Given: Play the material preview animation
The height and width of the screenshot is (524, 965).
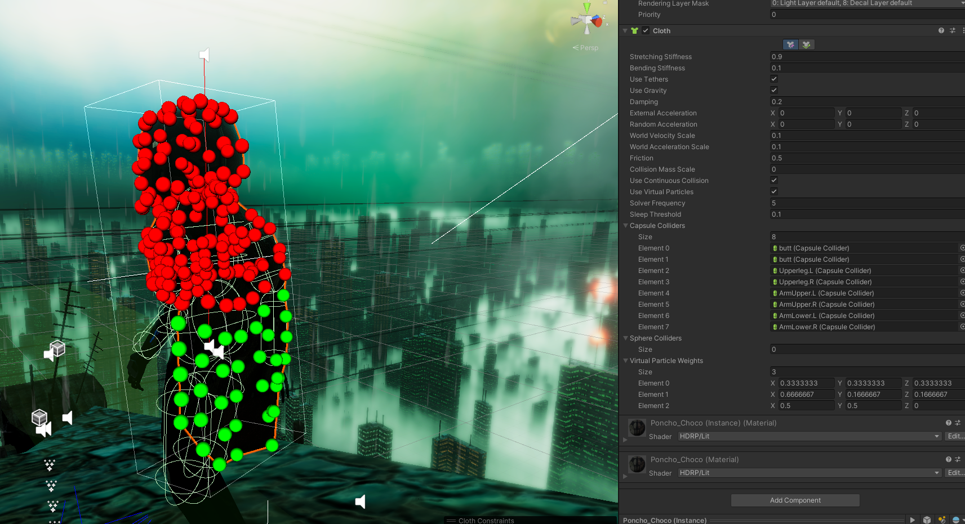Looking at the screenshot, I should tap(913, 520).
